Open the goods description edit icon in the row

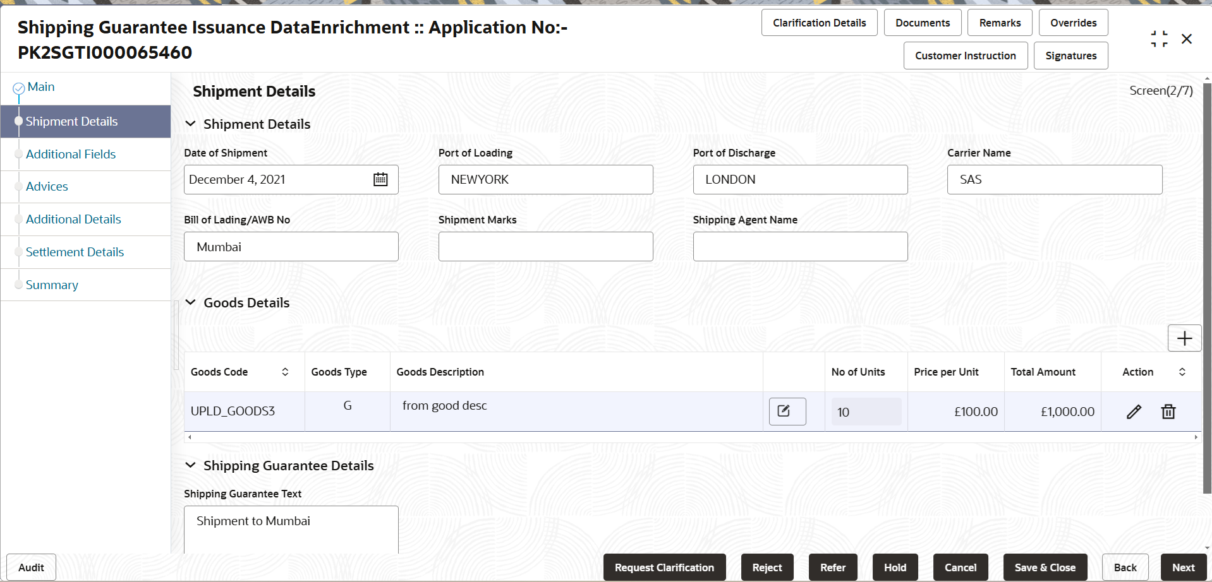(786, 411)
